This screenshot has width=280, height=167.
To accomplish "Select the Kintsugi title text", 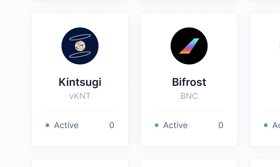I will pyautogui.click(x=80, y=82).
